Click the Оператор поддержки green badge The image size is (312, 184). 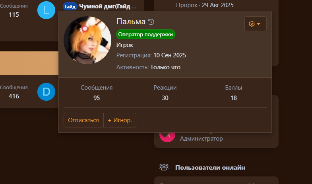click(x=145, y=34)
